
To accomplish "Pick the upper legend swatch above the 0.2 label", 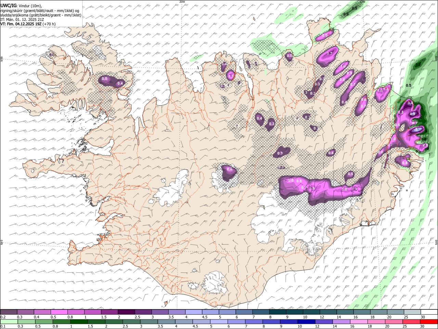I will (9, 312).
